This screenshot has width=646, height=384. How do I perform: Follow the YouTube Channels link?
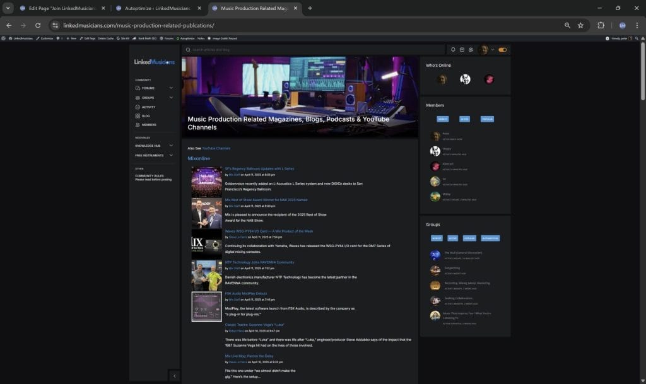pos(216,148)
